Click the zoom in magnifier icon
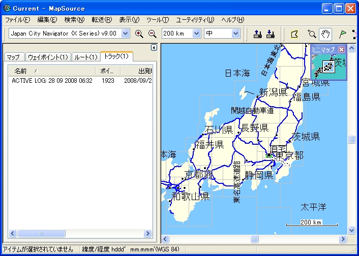359x256 pixels. point(139,34)
